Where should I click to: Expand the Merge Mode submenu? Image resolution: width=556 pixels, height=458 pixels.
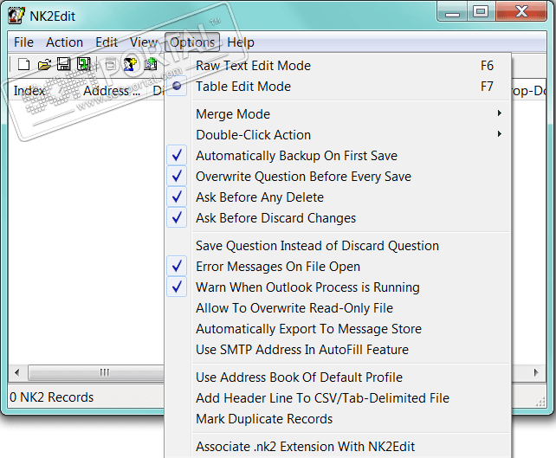339,114
